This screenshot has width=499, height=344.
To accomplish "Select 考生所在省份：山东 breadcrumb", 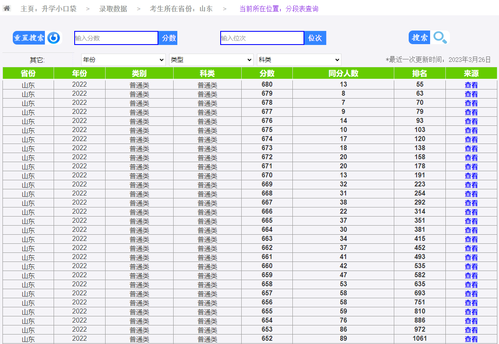I will coord(181,9).
